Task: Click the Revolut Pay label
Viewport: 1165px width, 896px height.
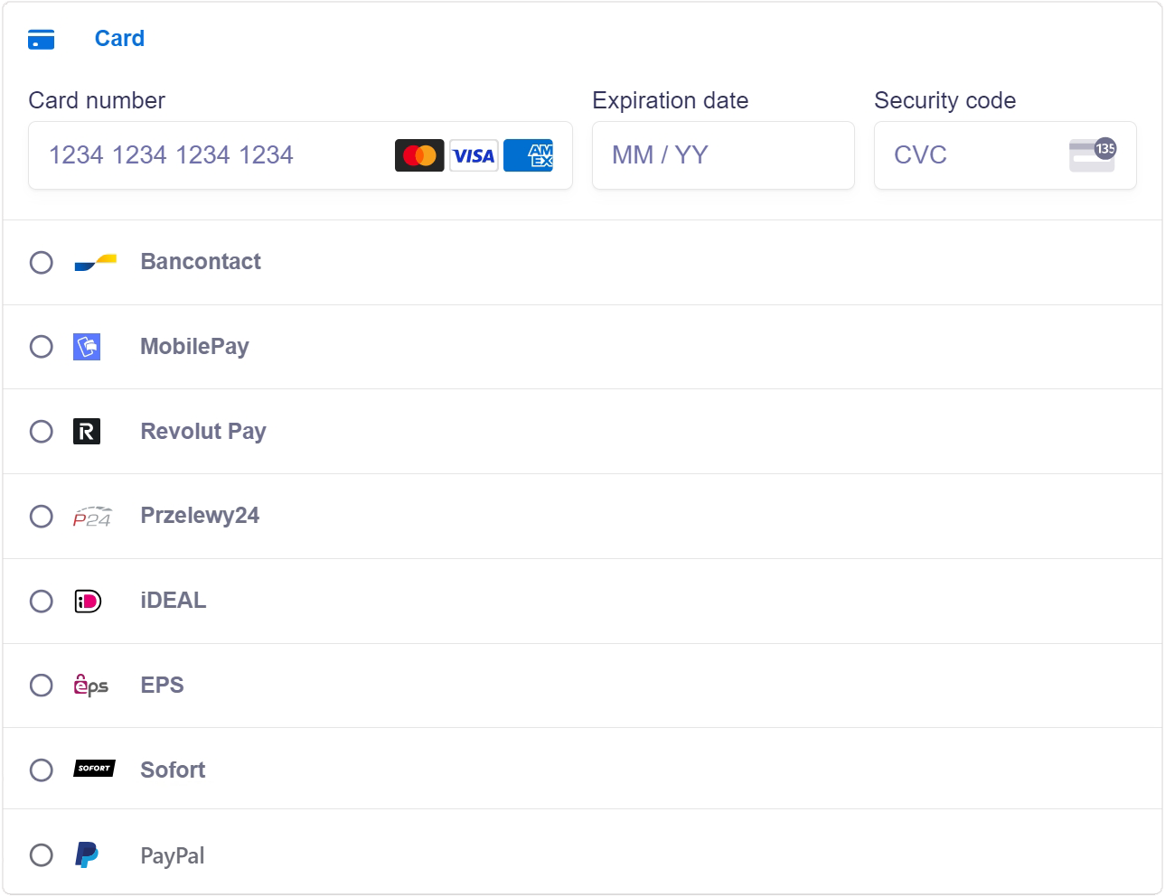Action: pyautogui.click(x=203, y=432)
